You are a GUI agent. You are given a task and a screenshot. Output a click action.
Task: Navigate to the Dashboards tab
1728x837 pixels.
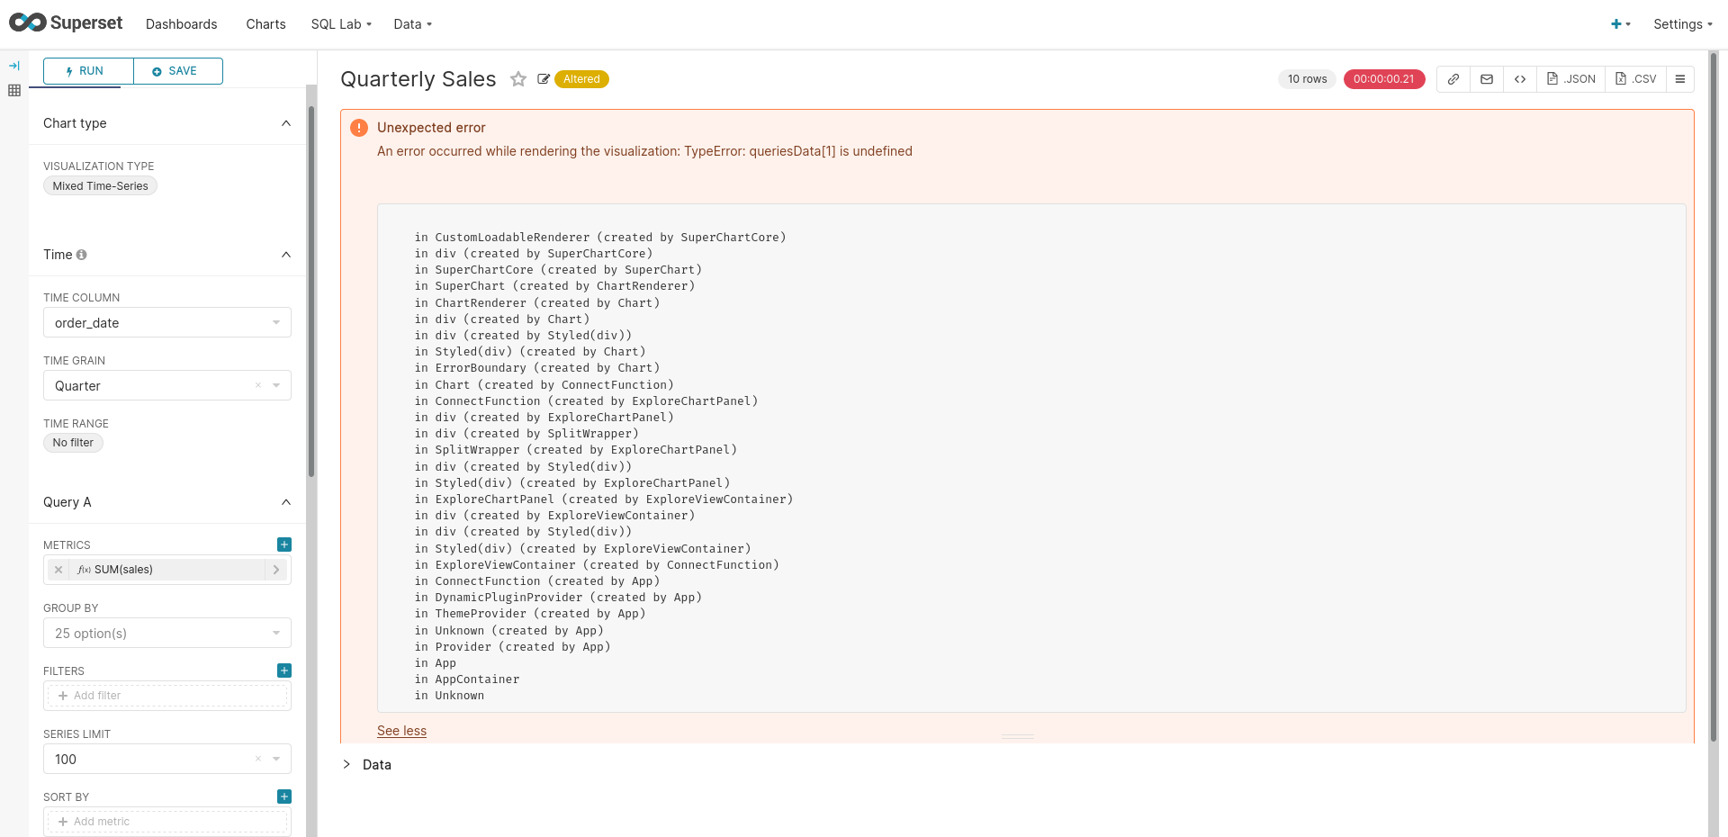[x=181, y=24]
